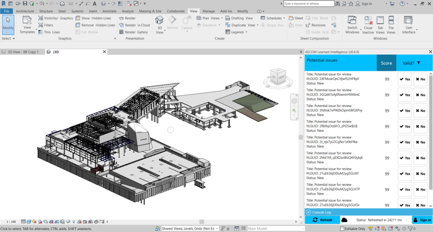Switch to the 3D View - BB Copy 1 tab
Image resolution: width=433 pixels, height=232 pixels.
tap(23, 52)
